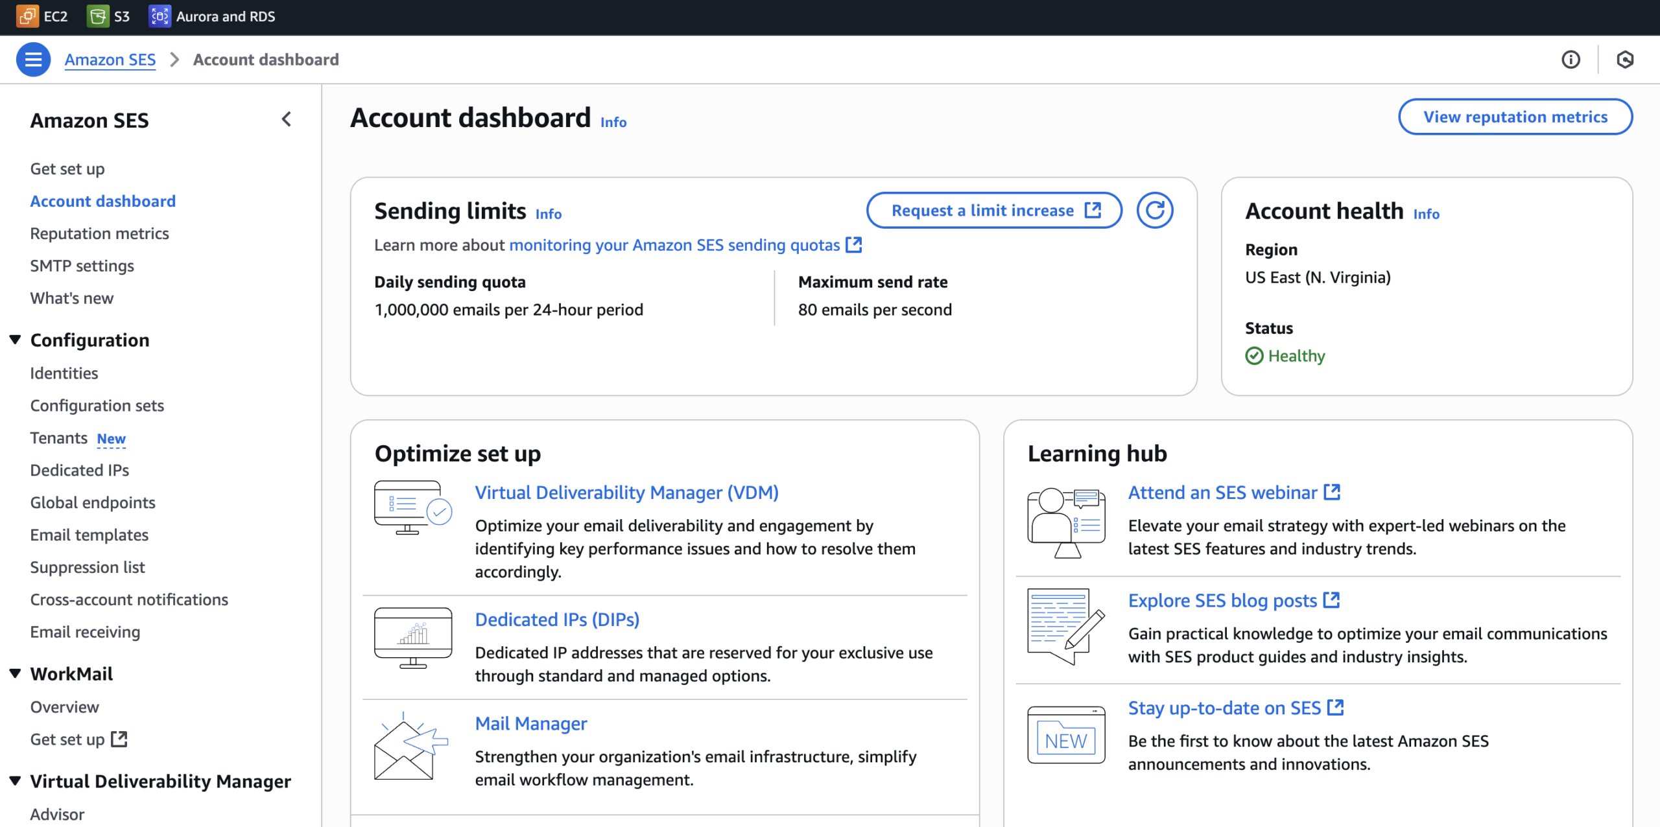Open Reputation metrics in sidebar

(x=99, y=233)
